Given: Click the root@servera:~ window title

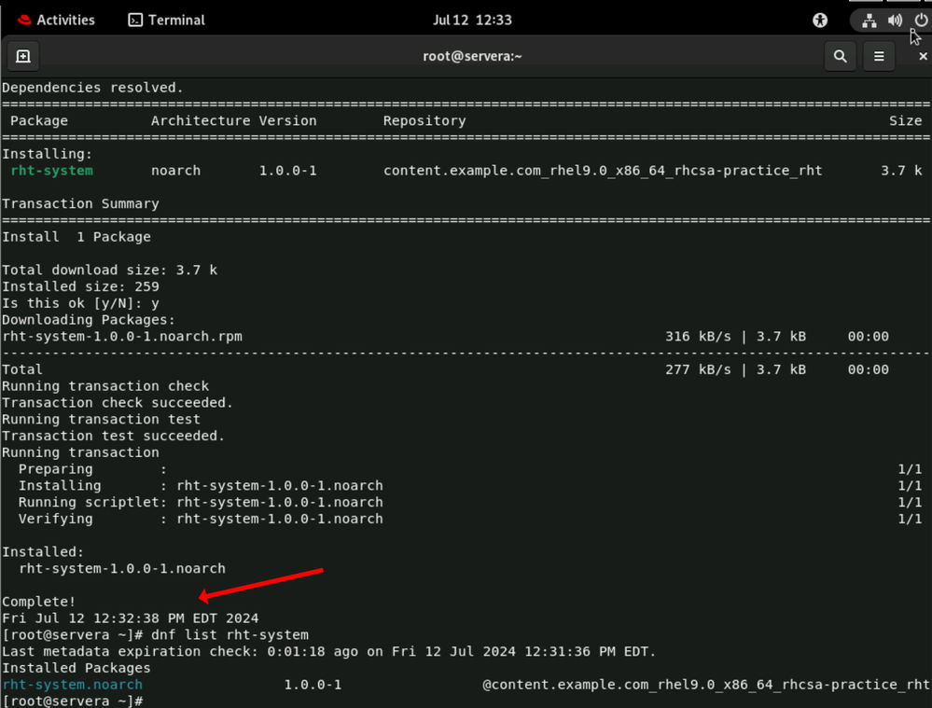Looking at the screenshot, I should click(x=472, y=57).
